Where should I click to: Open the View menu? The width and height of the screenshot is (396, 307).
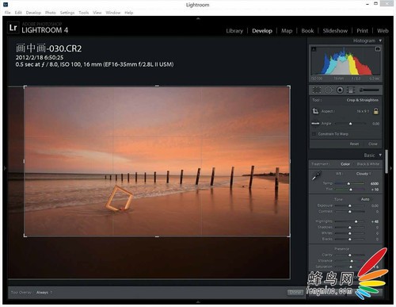[x=97, y=13]
